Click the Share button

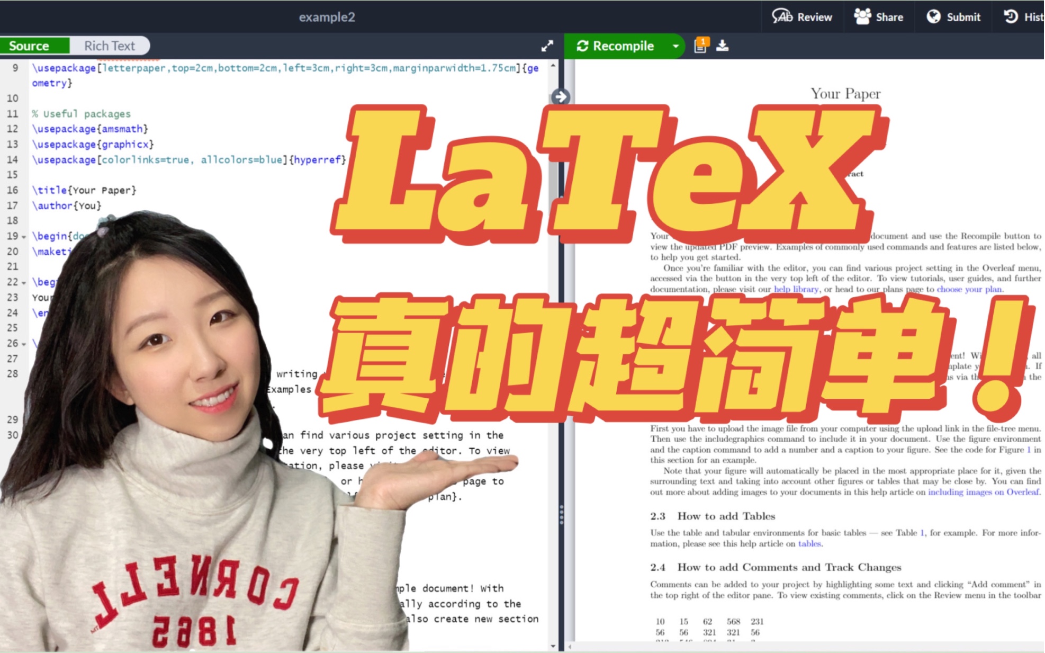[879, 17]
